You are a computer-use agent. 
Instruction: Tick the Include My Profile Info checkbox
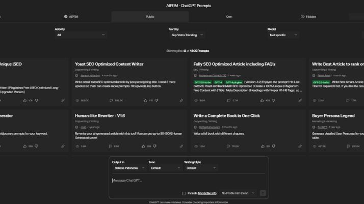click(x=184, y=193)
